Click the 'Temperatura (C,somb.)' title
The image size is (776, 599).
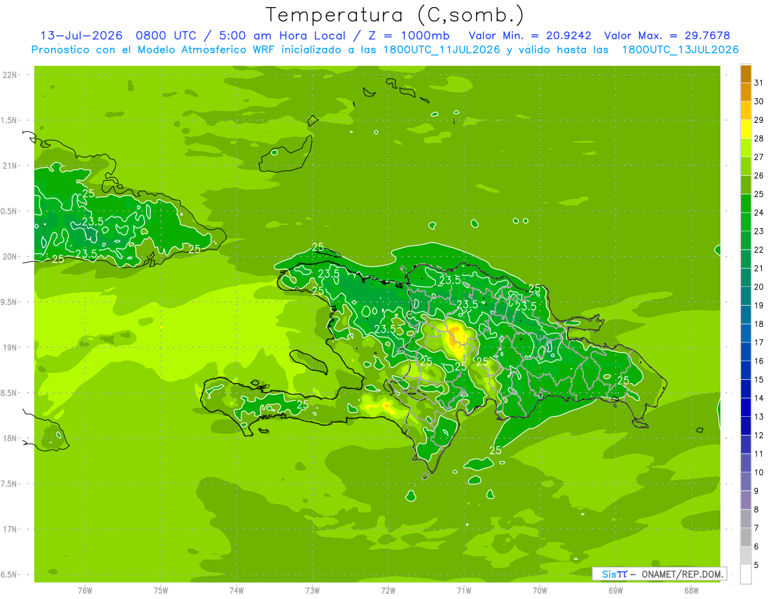point(394,15)
